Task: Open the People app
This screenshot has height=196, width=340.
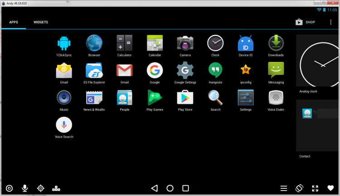Action: click(125, 100)
